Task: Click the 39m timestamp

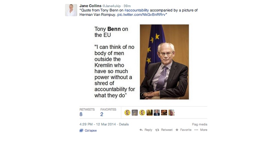Action: click(127, 6)
